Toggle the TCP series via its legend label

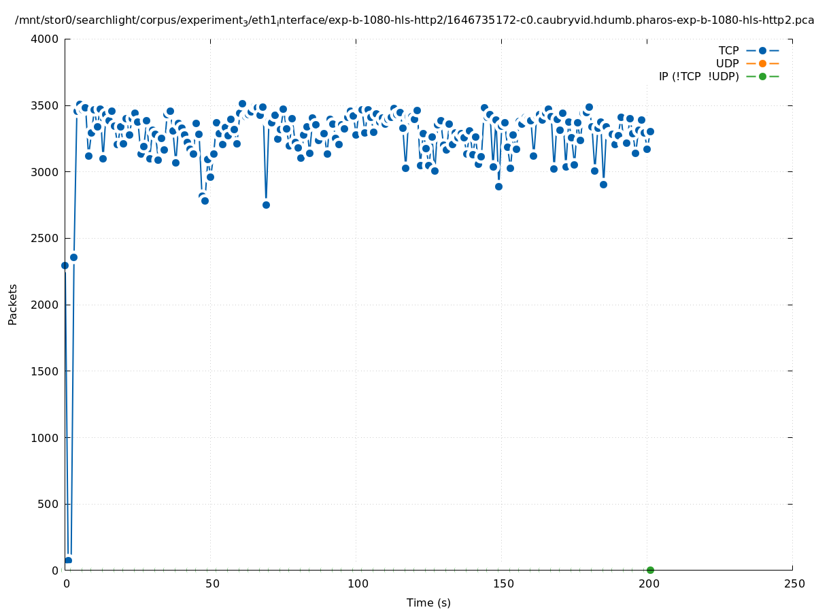(728, 50)
